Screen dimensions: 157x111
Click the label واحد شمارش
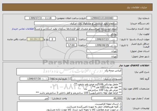point(59,98)
